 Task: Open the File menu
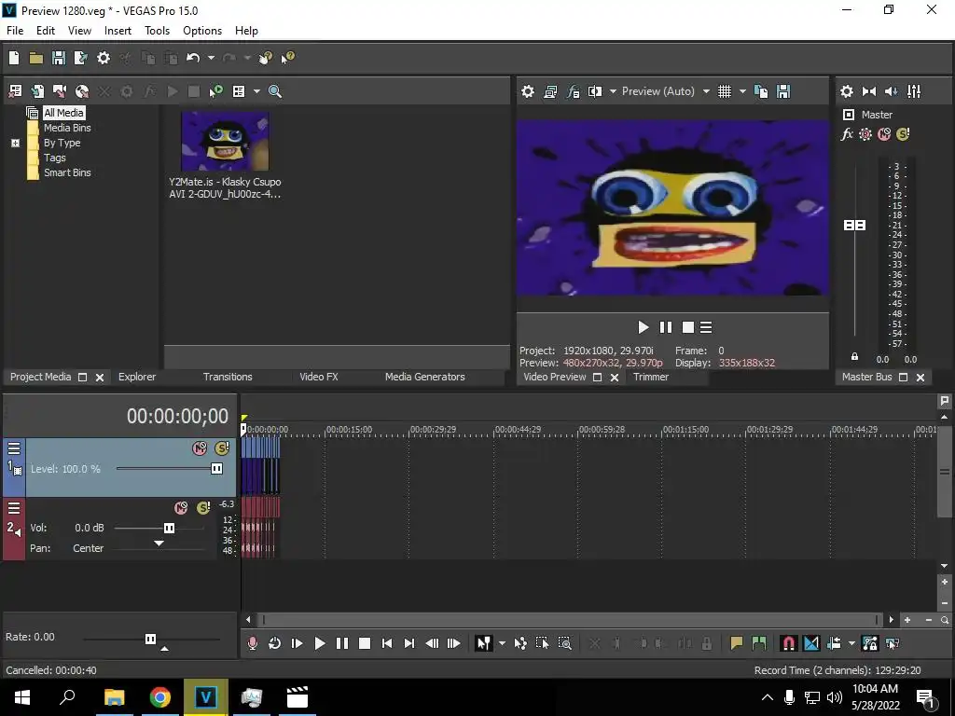click(x=15, y=31)
